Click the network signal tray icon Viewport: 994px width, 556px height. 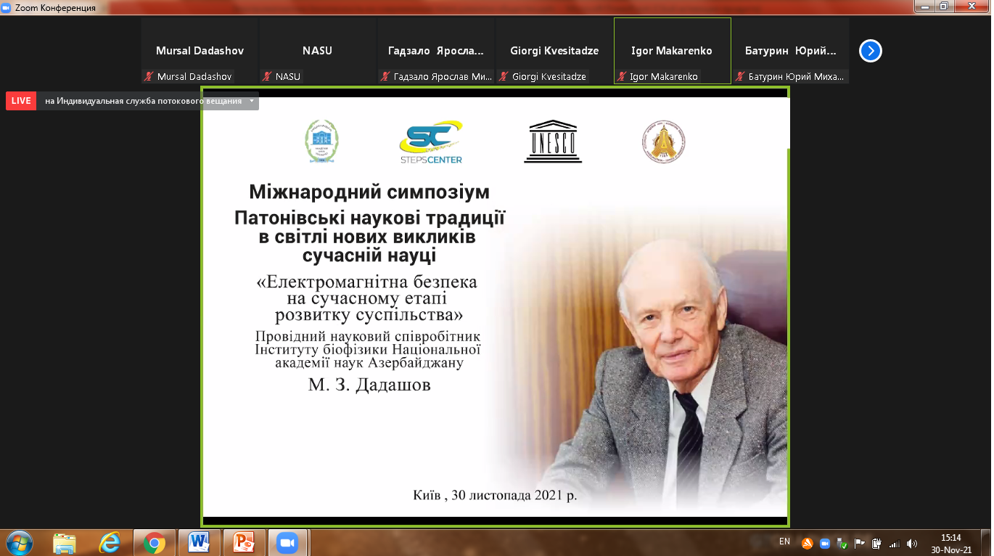tap(894, 543)
